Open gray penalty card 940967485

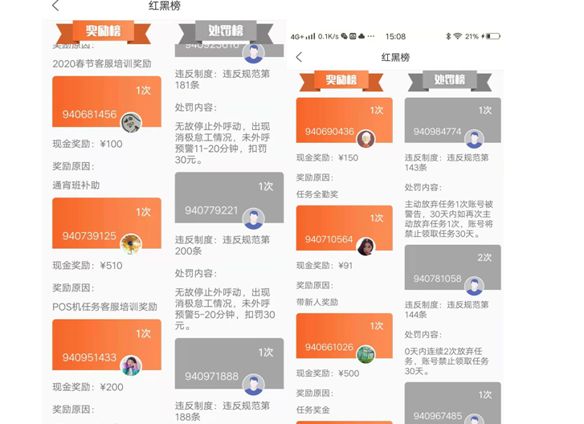453,403
